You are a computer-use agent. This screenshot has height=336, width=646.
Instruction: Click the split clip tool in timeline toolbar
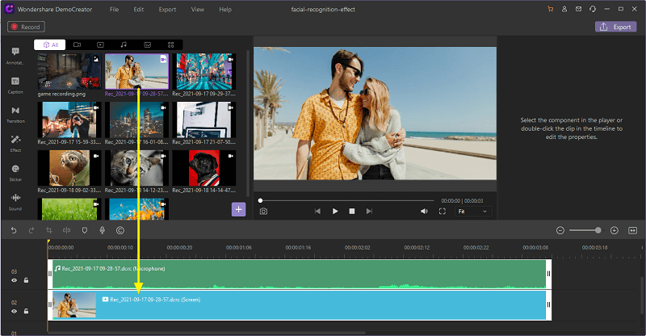click(67, 230)
